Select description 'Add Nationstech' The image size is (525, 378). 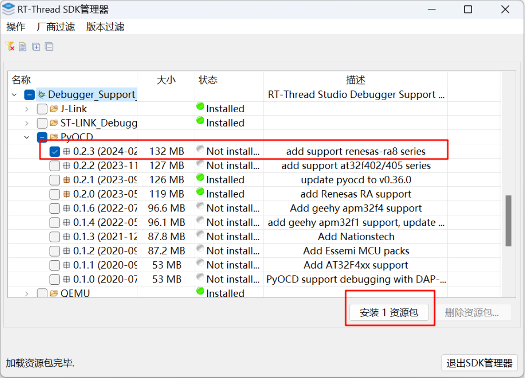[356, 237]
